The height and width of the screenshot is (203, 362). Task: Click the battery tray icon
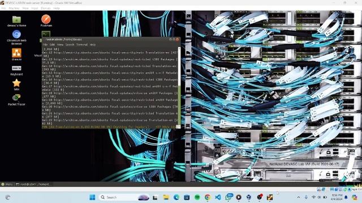(x=325, y=197)
